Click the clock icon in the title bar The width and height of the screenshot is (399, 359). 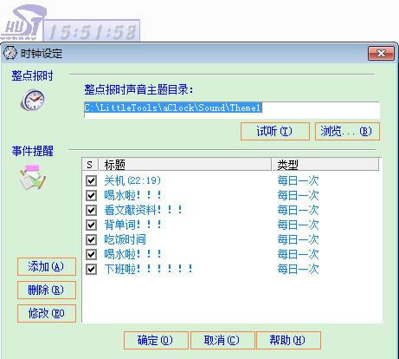[10, 53]
